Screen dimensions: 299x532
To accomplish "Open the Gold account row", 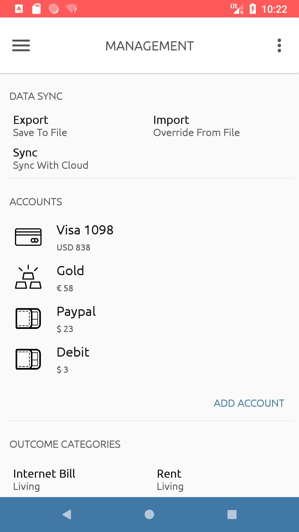I will click(x=149, y=278).
